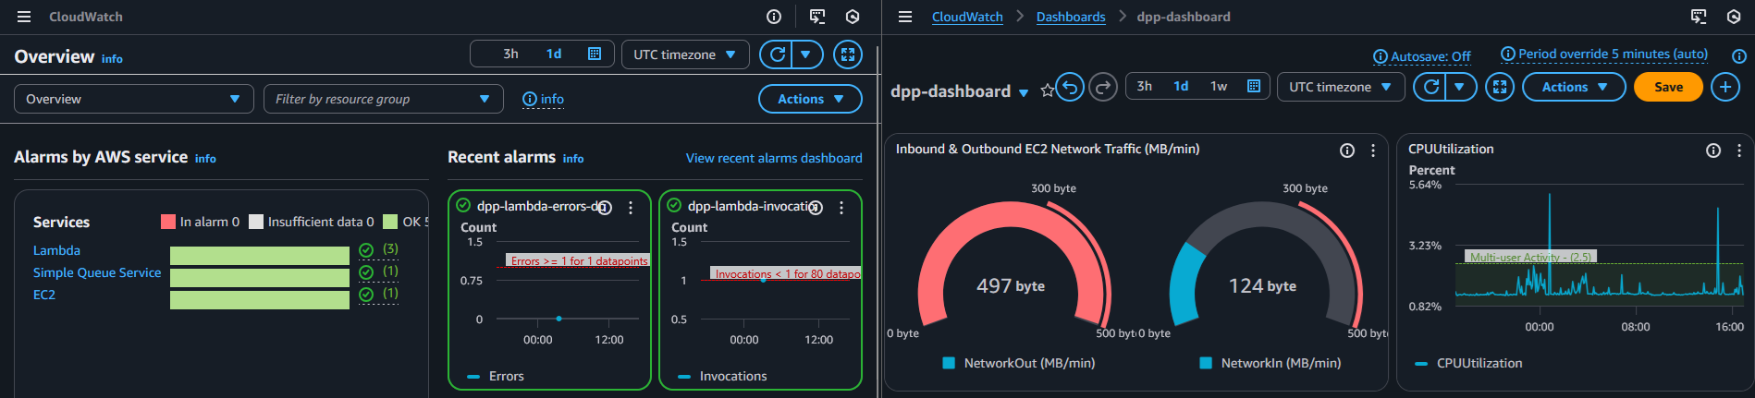Select 1w time range on dpp-dashboard
The width and height of the screenshot is (1755, 398).
click(x=1219, y=86)
